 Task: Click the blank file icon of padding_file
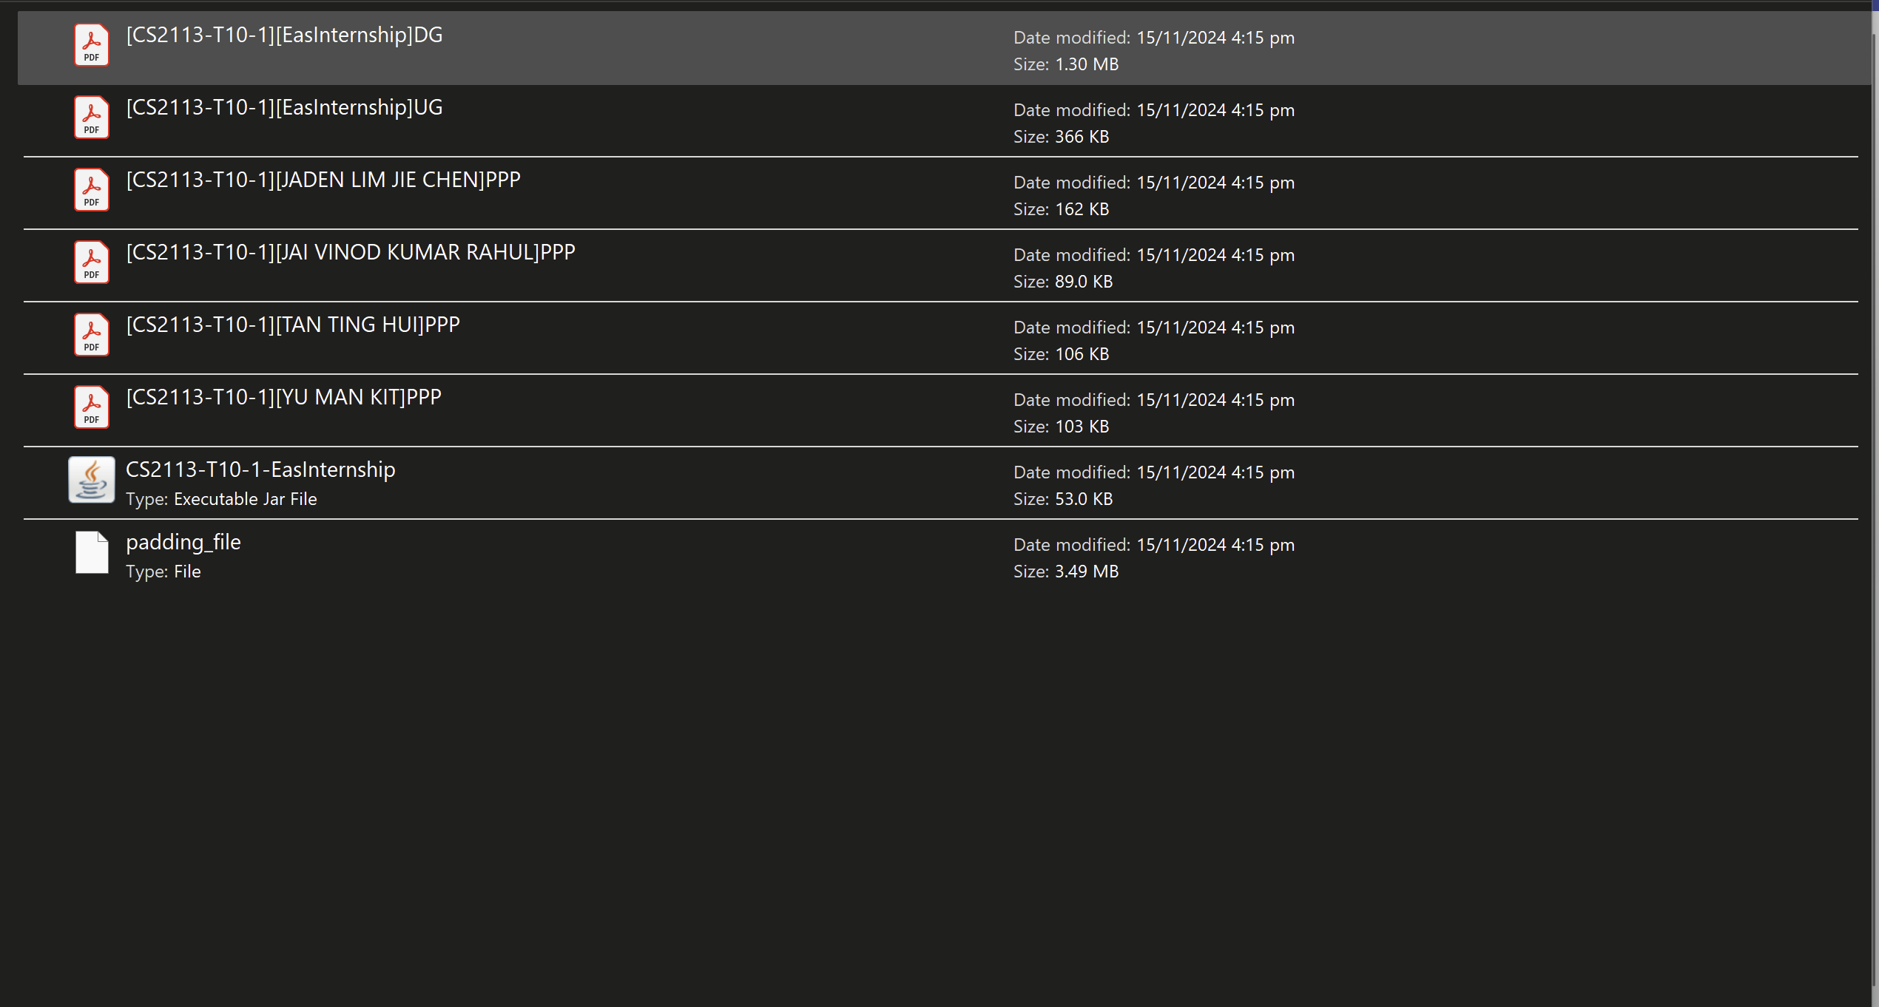91,552
